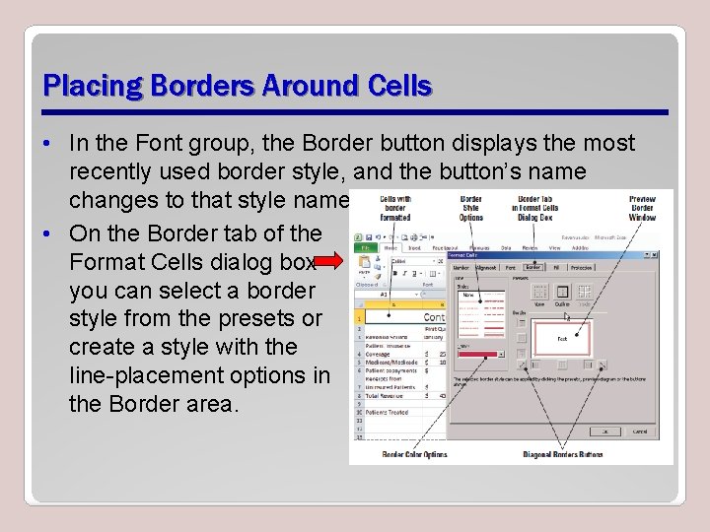Toggle Italic in the Font group

tap(404, 273)
